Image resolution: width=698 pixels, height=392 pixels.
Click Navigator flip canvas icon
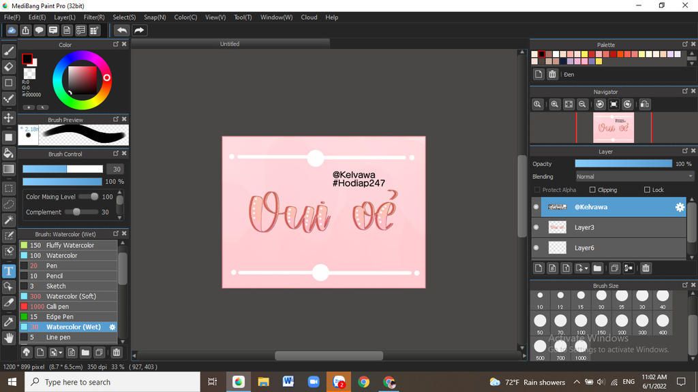click(x=645, y=104)
